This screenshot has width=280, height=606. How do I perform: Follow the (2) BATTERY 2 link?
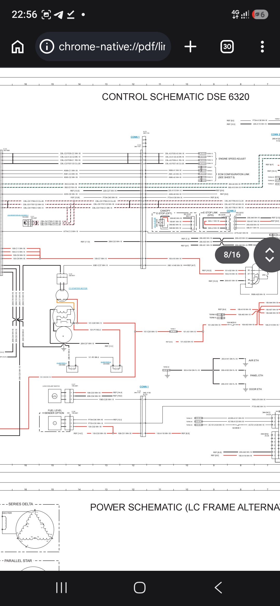tap(106, 362)
